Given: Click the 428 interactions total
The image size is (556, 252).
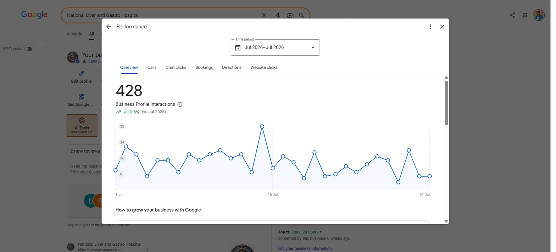Looking at the screenshot, I should (x=129, y=91).
